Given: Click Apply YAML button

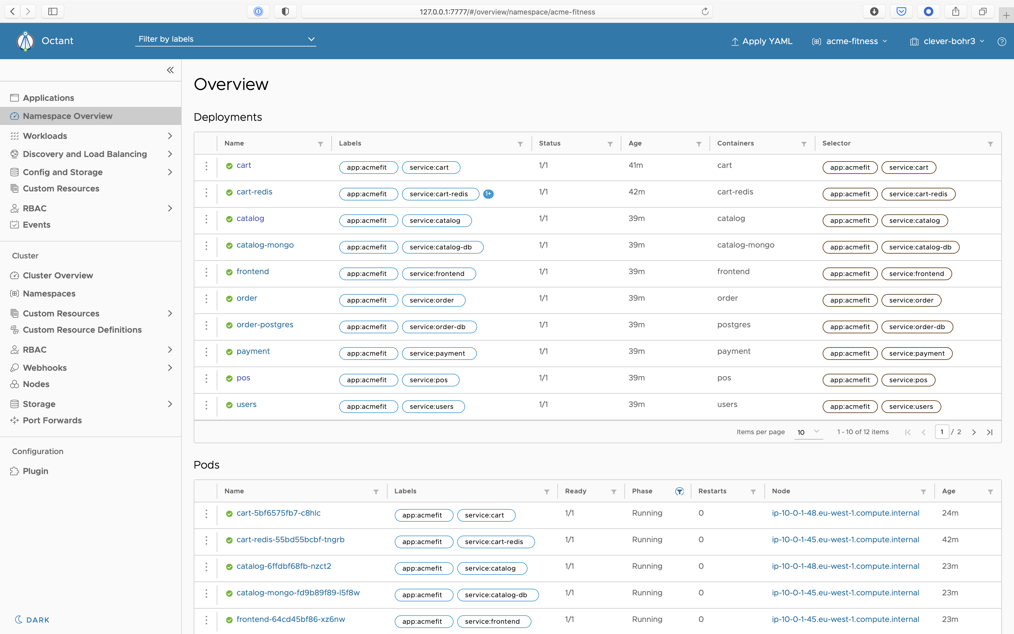Looking at the screenshot, I should (x=762, y=41).
